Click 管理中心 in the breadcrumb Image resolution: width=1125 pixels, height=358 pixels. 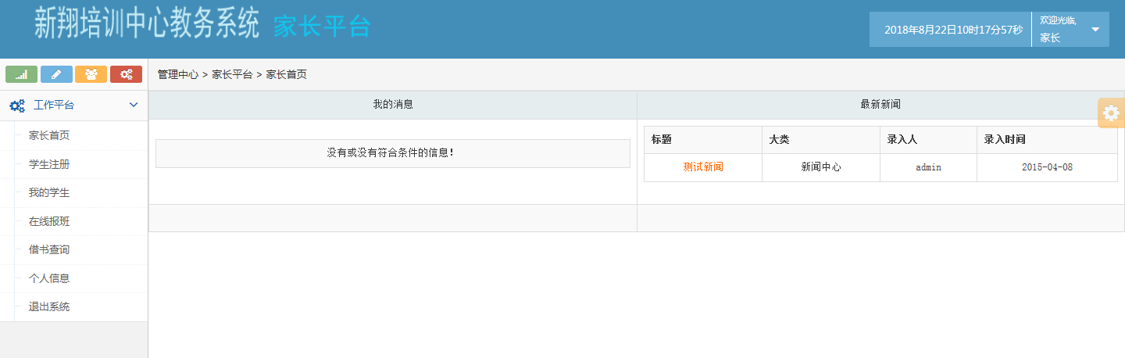click(x=177, y=75)
